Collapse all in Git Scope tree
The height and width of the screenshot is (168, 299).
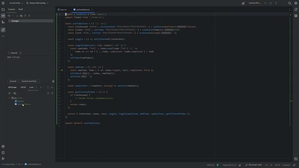tap(52, 93)
